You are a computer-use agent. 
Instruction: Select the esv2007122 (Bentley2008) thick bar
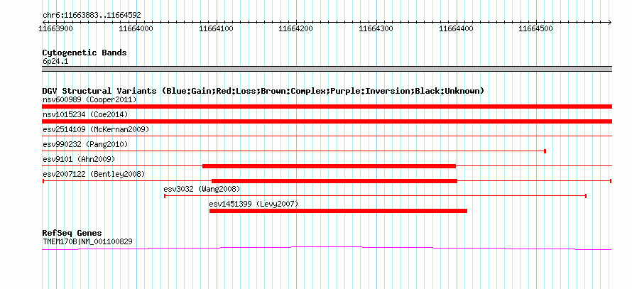[x=334, y=181]
